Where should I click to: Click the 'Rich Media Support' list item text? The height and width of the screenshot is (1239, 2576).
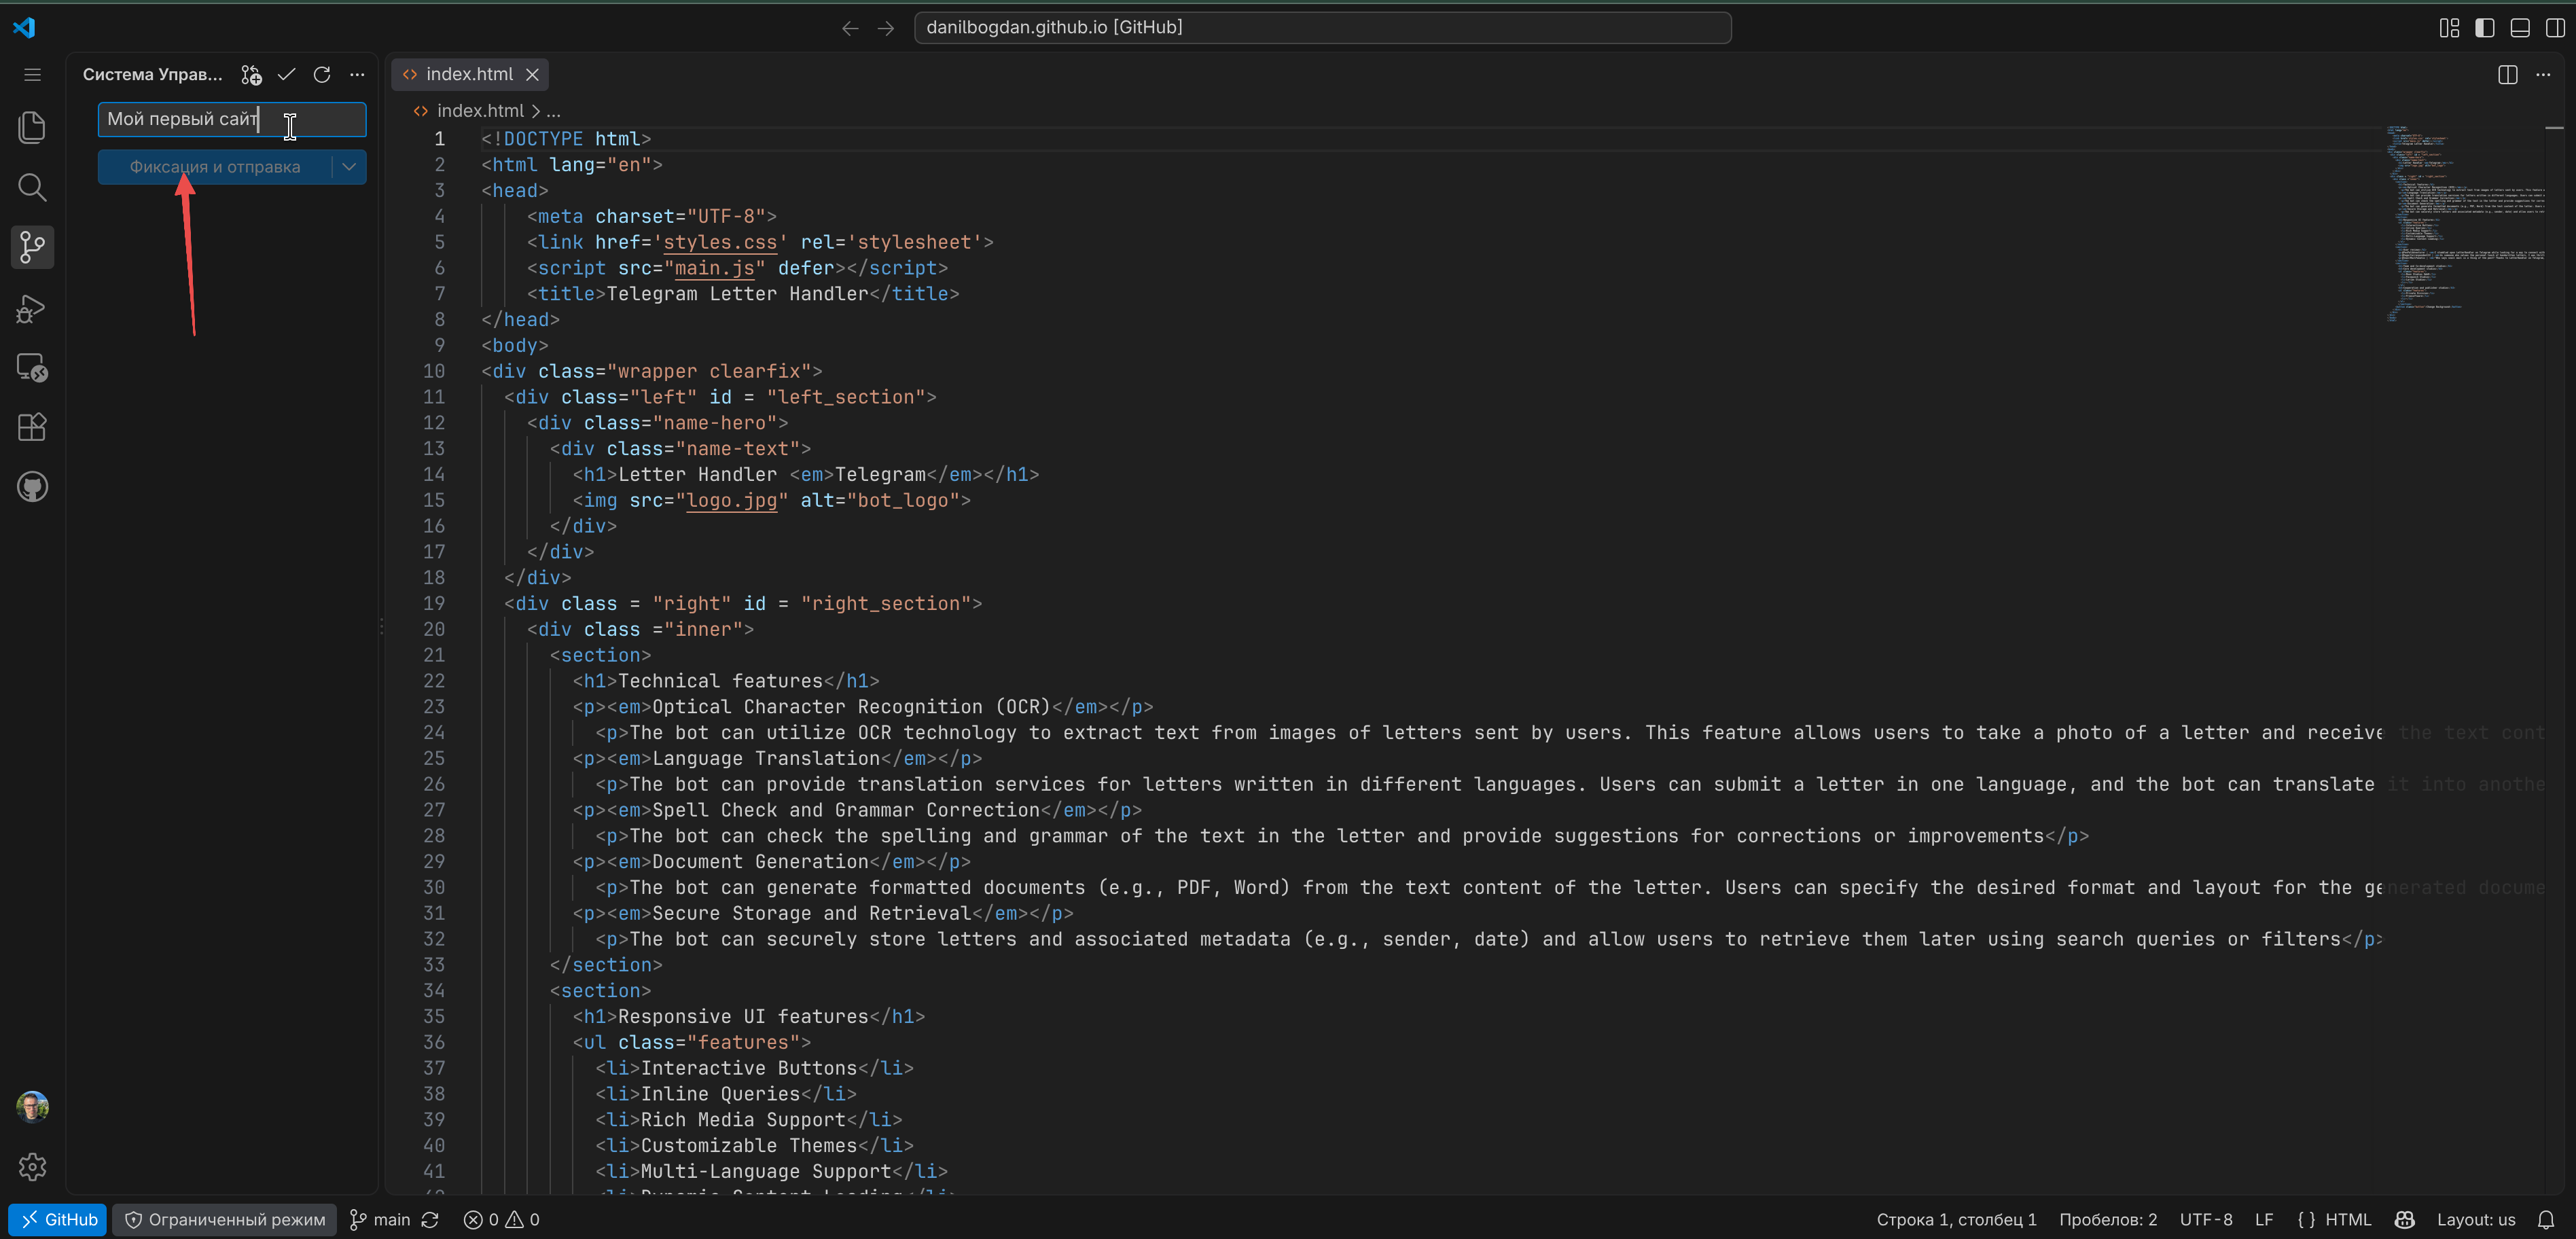(x=743, y=1120)
